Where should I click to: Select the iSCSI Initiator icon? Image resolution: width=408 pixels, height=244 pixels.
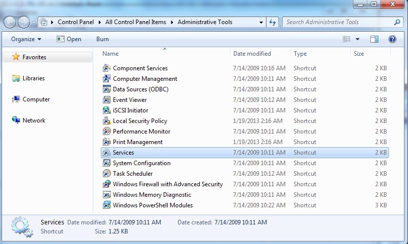coord(106,110)
